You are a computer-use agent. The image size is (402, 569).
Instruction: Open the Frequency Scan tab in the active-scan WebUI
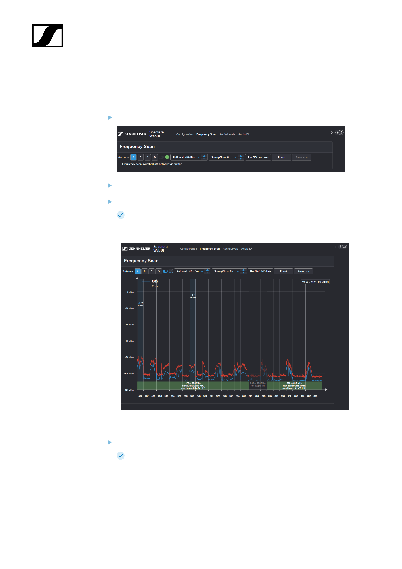point(210,248)
